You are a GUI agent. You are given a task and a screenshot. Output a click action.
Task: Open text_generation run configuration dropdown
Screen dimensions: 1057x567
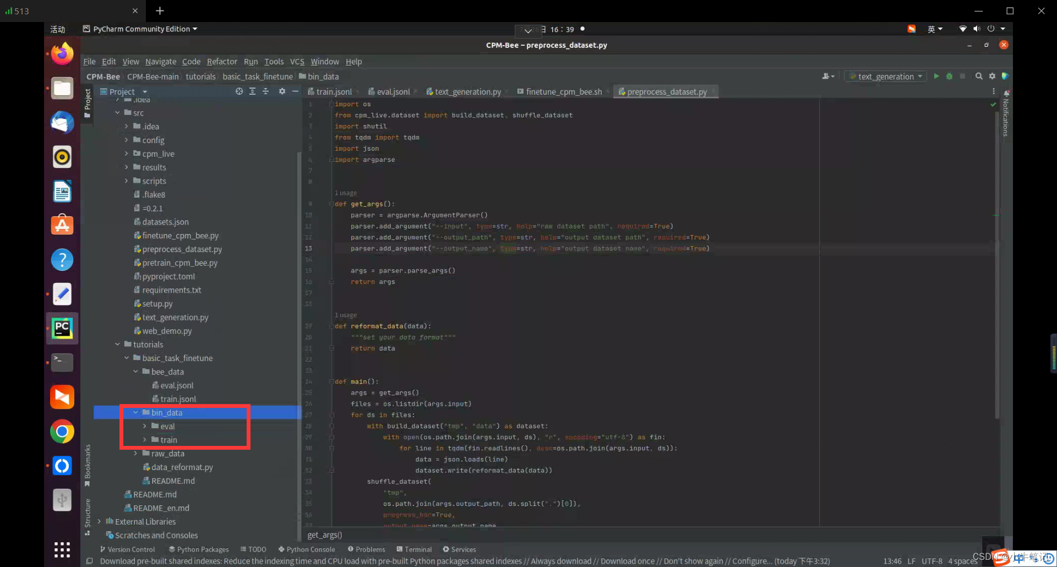pyautogui.click(x=885, y=76)
